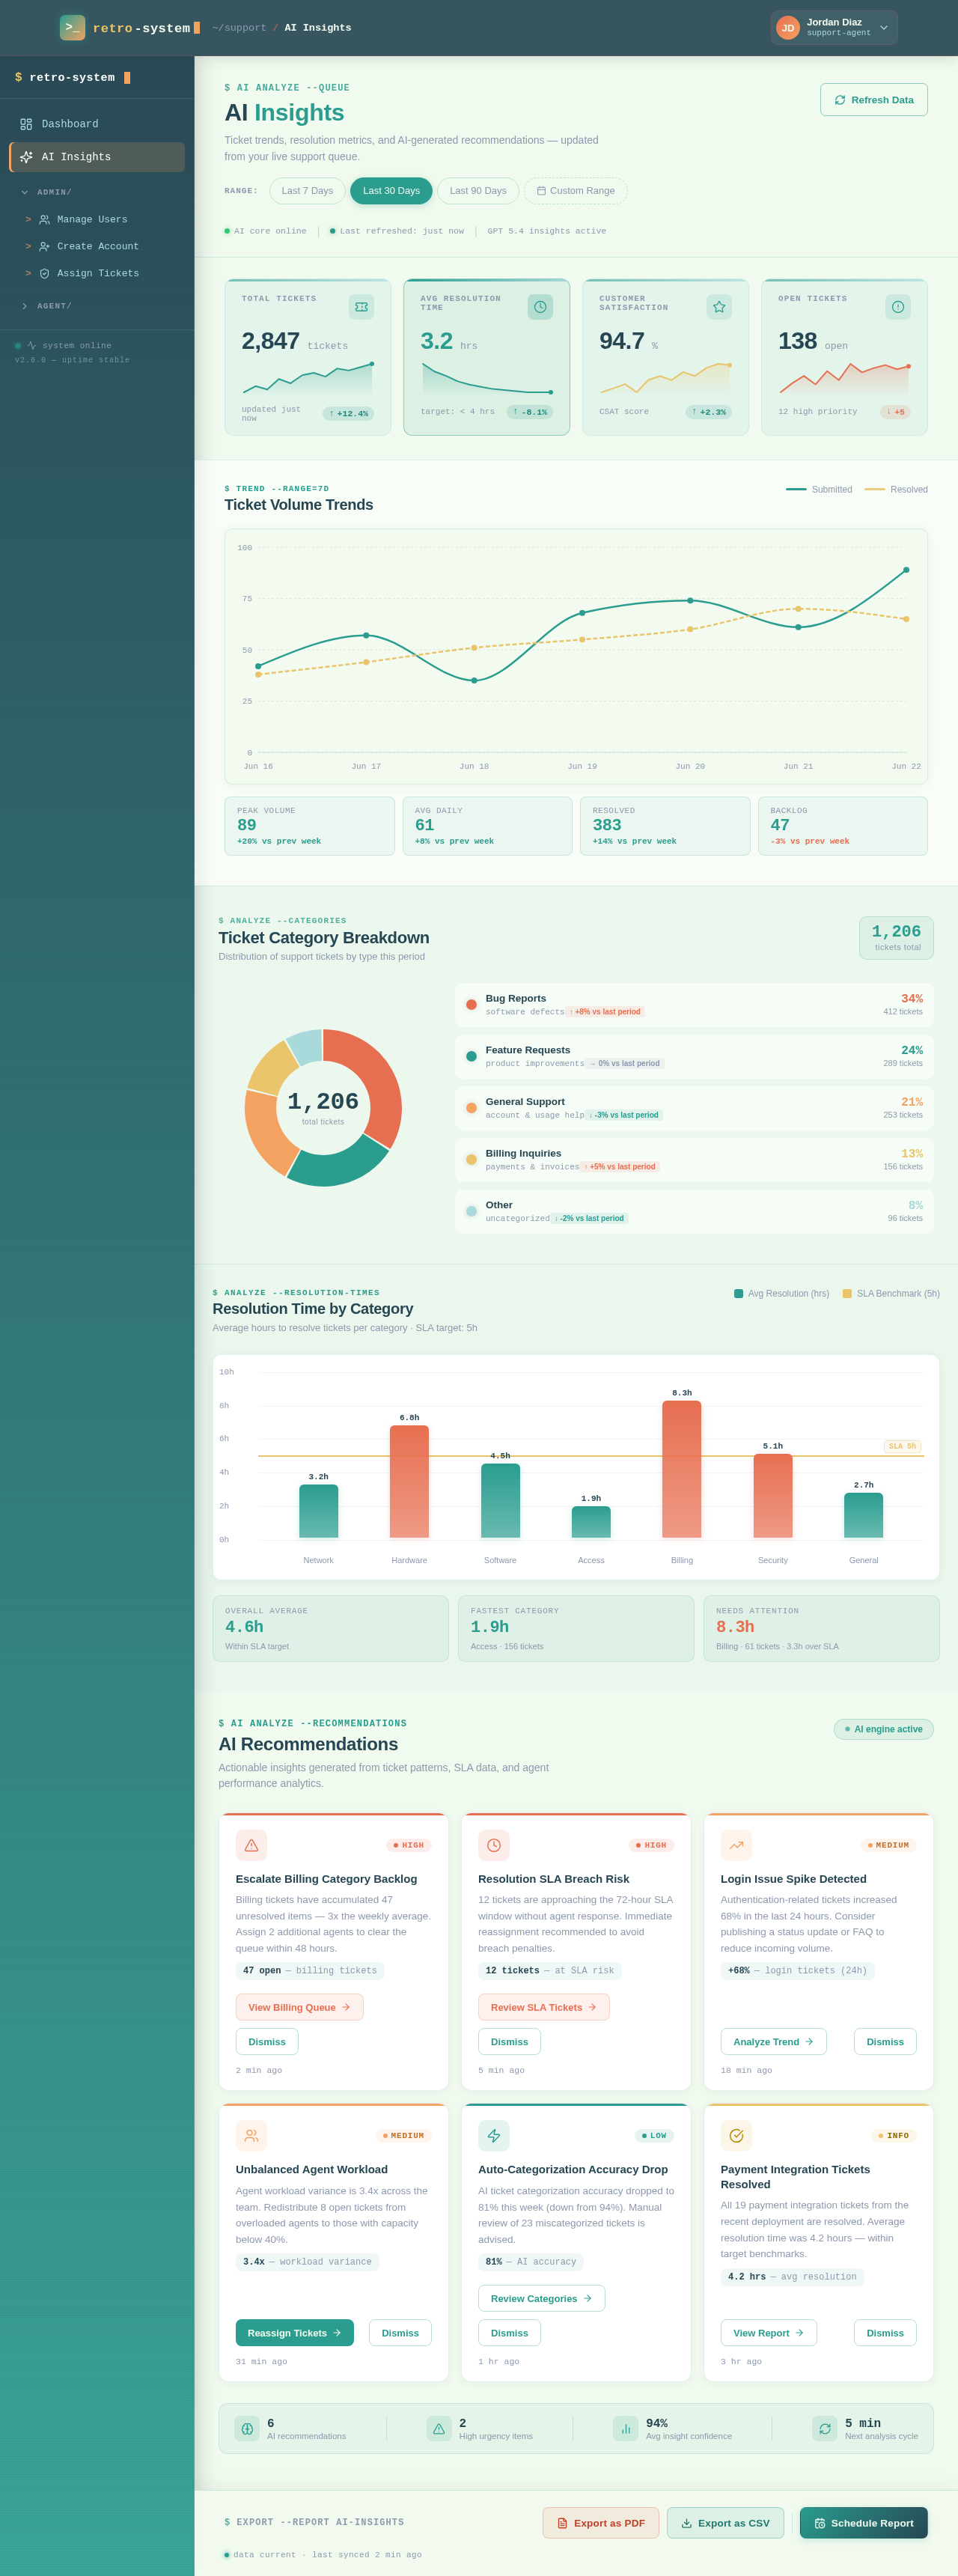Open the Custom Range date picker
The image size is (958, 2576).
576,191
